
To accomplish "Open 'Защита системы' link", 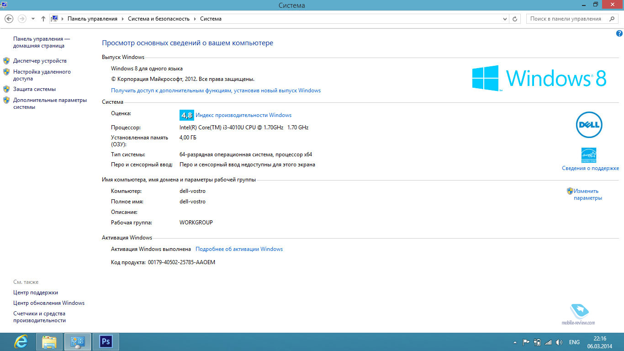I will 34,89.
